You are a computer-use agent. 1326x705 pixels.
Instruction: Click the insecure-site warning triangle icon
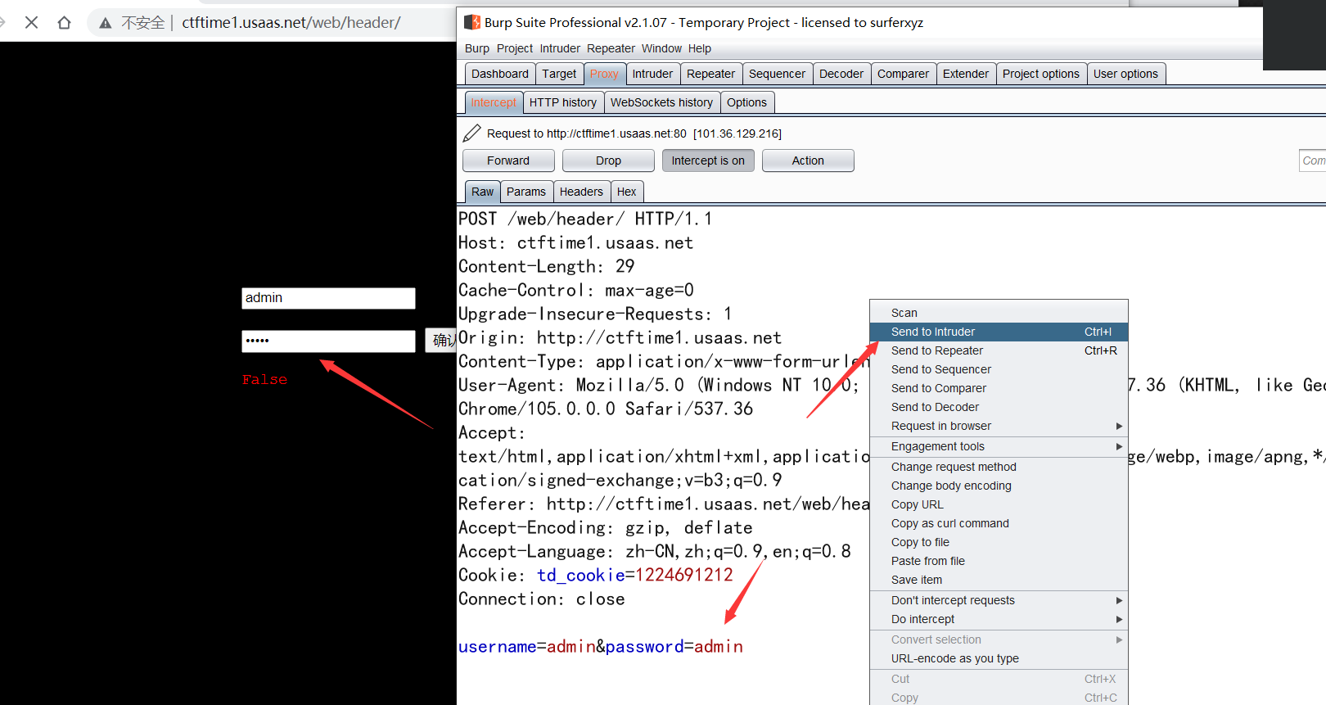[106, 23]
